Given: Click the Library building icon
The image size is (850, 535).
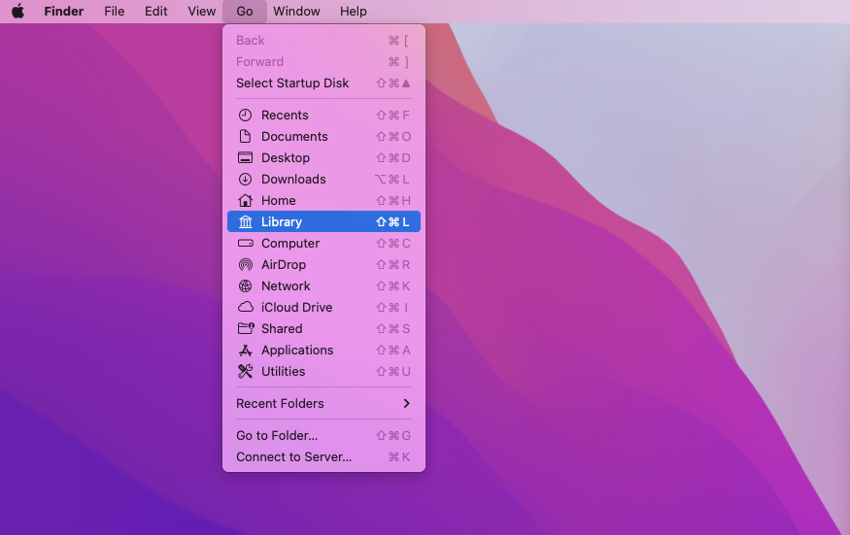Looking at the screenshot, I should point(245,221).
